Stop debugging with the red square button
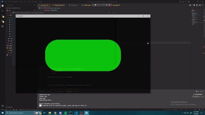This screenshot has width=205, height=115. click(109, 5)
